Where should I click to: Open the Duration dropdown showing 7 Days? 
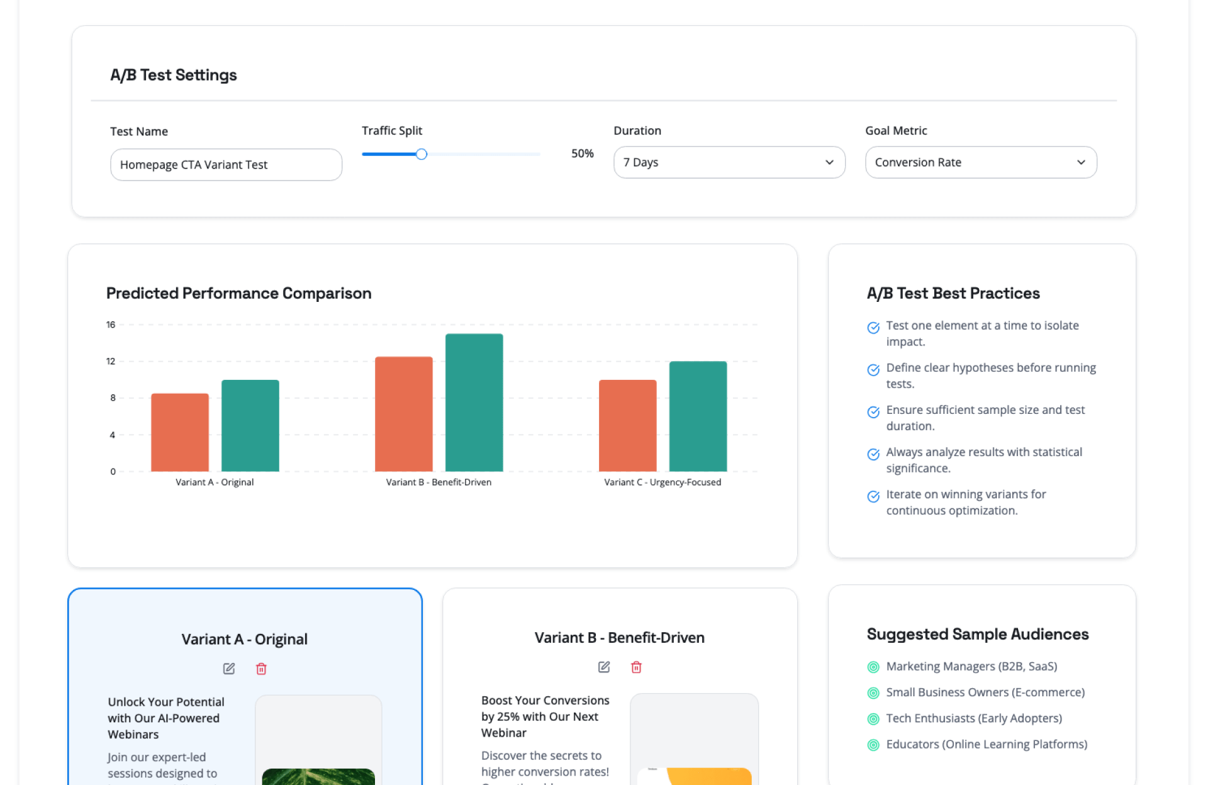pos(729,162)
